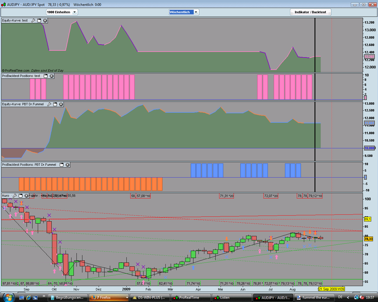Click the Equity-Kurve: PBT Dr.Fummel label

pyautogui.click(x=23, y=104)
